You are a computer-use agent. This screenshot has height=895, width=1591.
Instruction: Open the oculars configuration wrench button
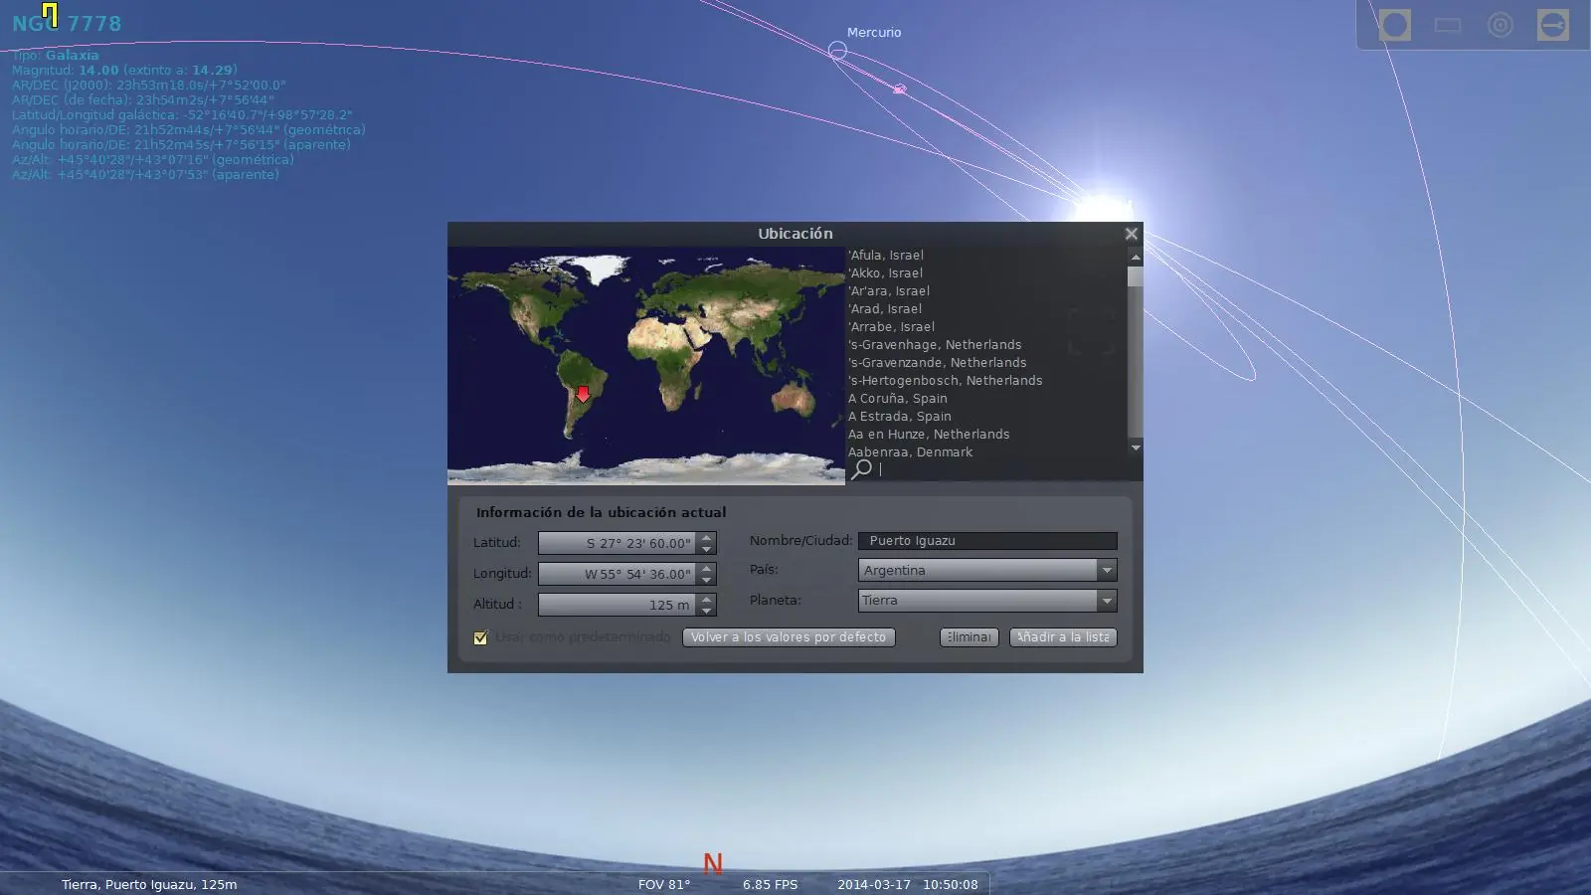(x=1553, y=25)
